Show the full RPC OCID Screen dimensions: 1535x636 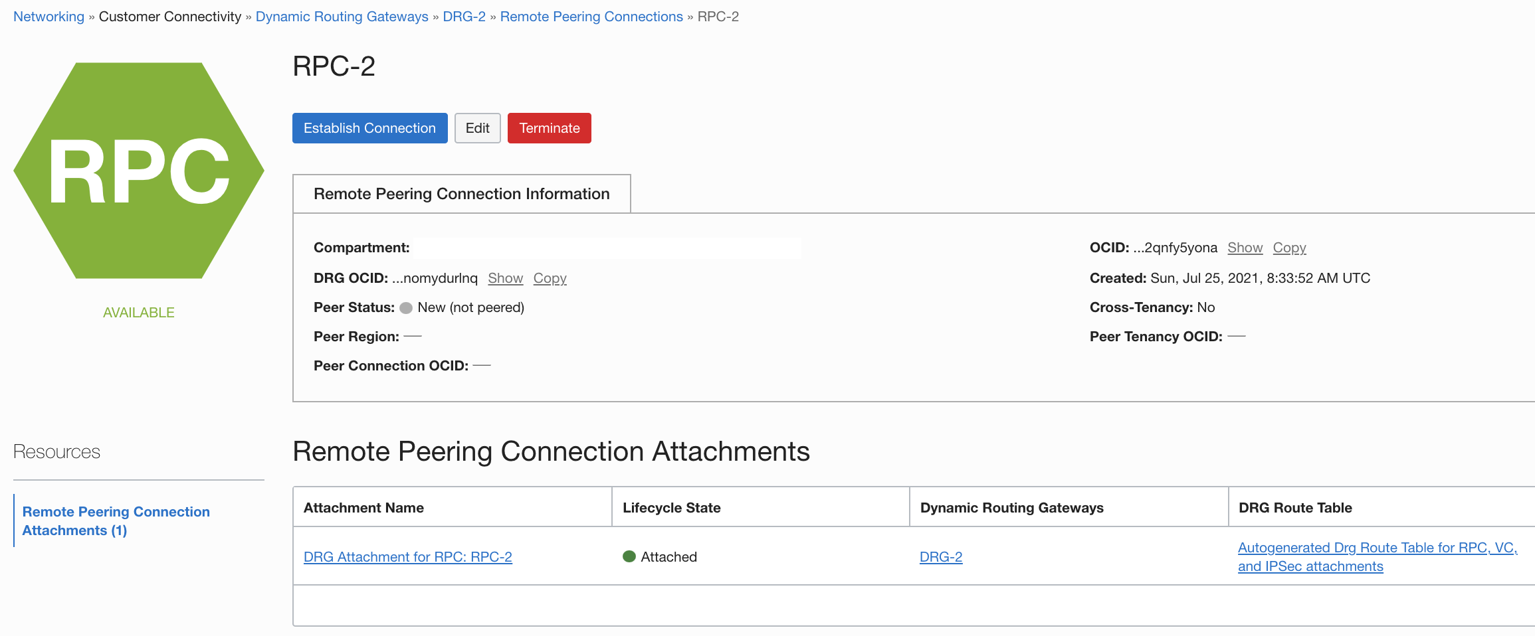[1244, 248]
